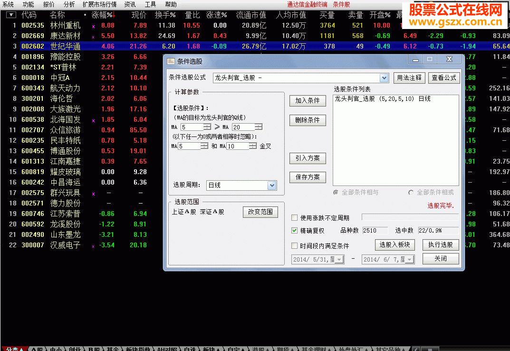Switch to the 板块指数 bottom tab
510x351 pixels.
(x=138, y=349)
